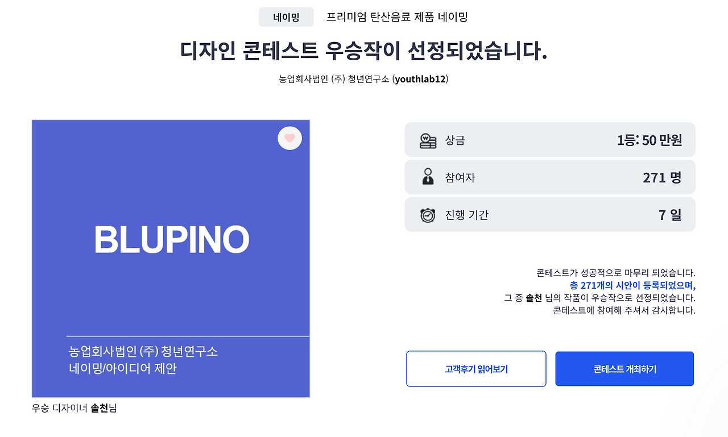Toggle the heart favorite icon on BLUPINO
Image resolution: width=728 pixels, height=437 pixels.
tap(289, 138)
